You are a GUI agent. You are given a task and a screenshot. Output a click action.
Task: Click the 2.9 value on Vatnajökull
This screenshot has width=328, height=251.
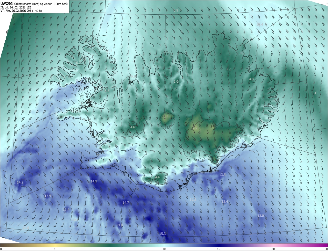pyautogui.click(x=195, y=128)
